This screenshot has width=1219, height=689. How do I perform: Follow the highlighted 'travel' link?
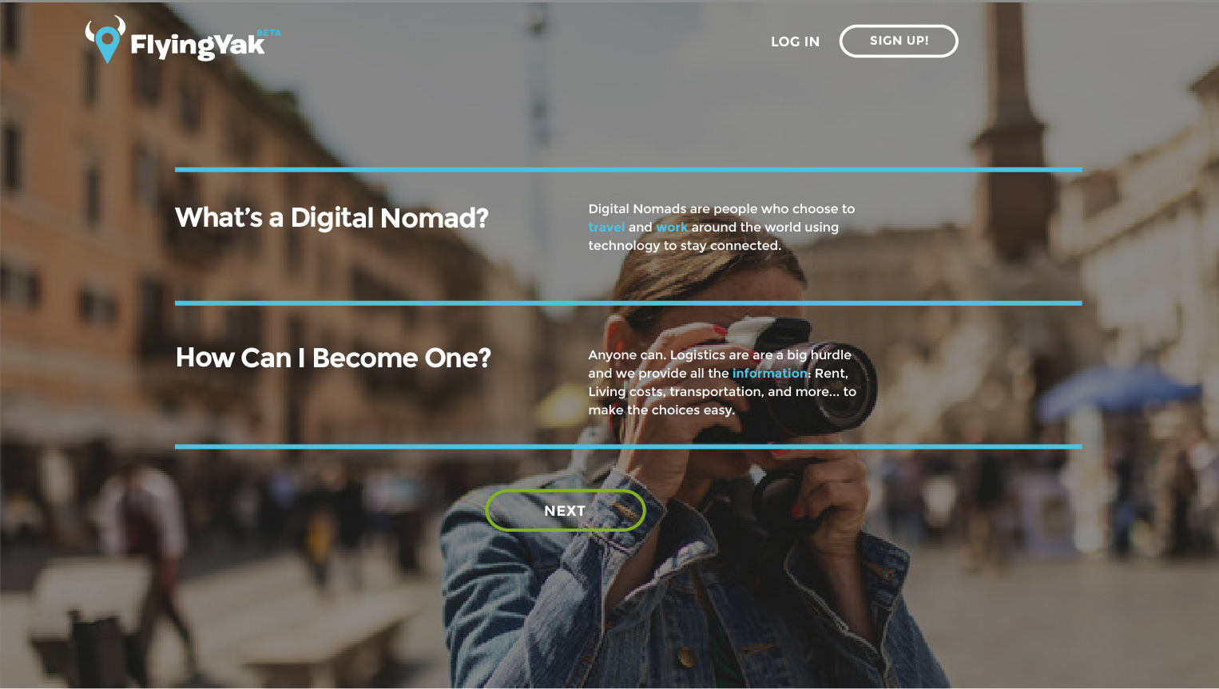[x=606, y=228]
